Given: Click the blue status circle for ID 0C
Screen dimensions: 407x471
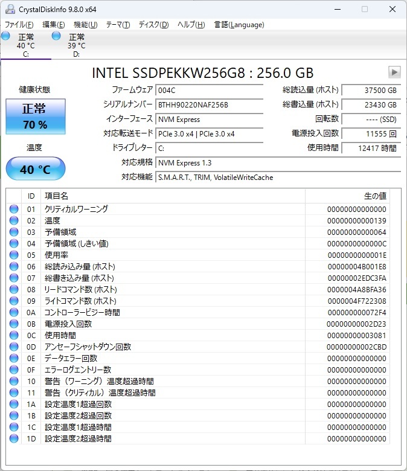Looking at the screenshot, I should [14, 335].
